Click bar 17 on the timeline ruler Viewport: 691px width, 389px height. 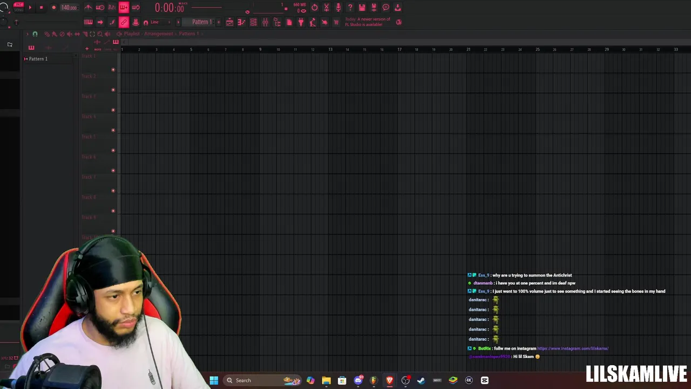point(399,49)
